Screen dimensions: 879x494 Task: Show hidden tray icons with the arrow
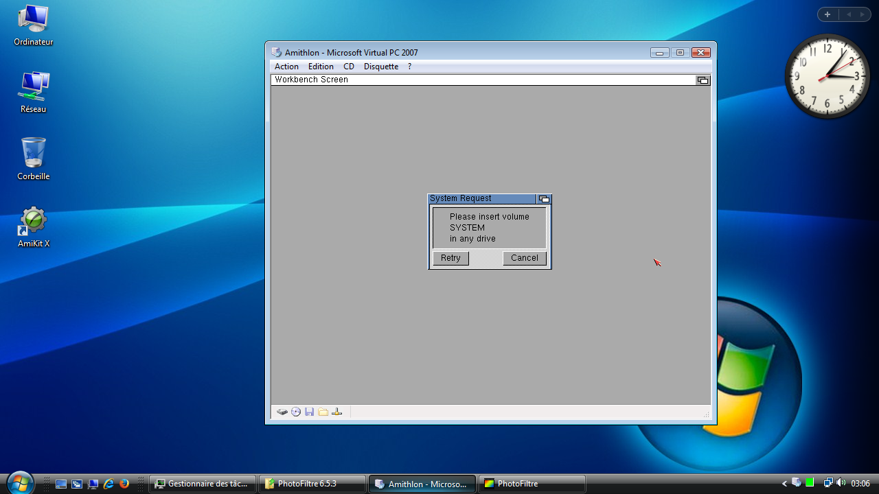tap(785, 484)
